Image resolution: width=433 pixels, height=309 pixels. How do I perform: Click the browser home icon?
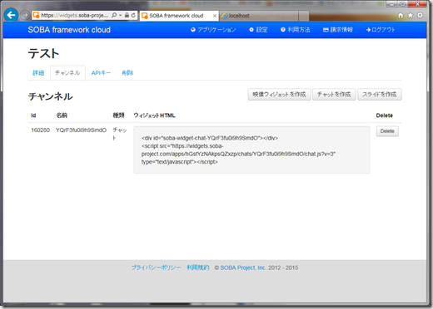(401, 15)
